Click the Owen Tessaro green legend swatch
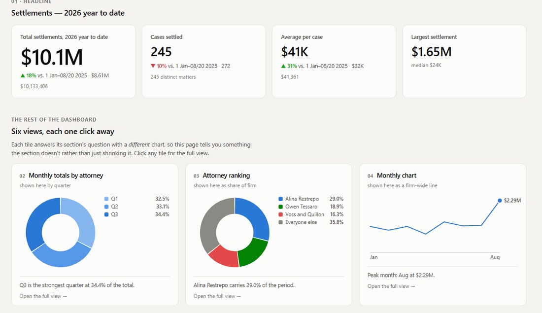The height and width of the screenshot is (313, 542). coord(281,207)
